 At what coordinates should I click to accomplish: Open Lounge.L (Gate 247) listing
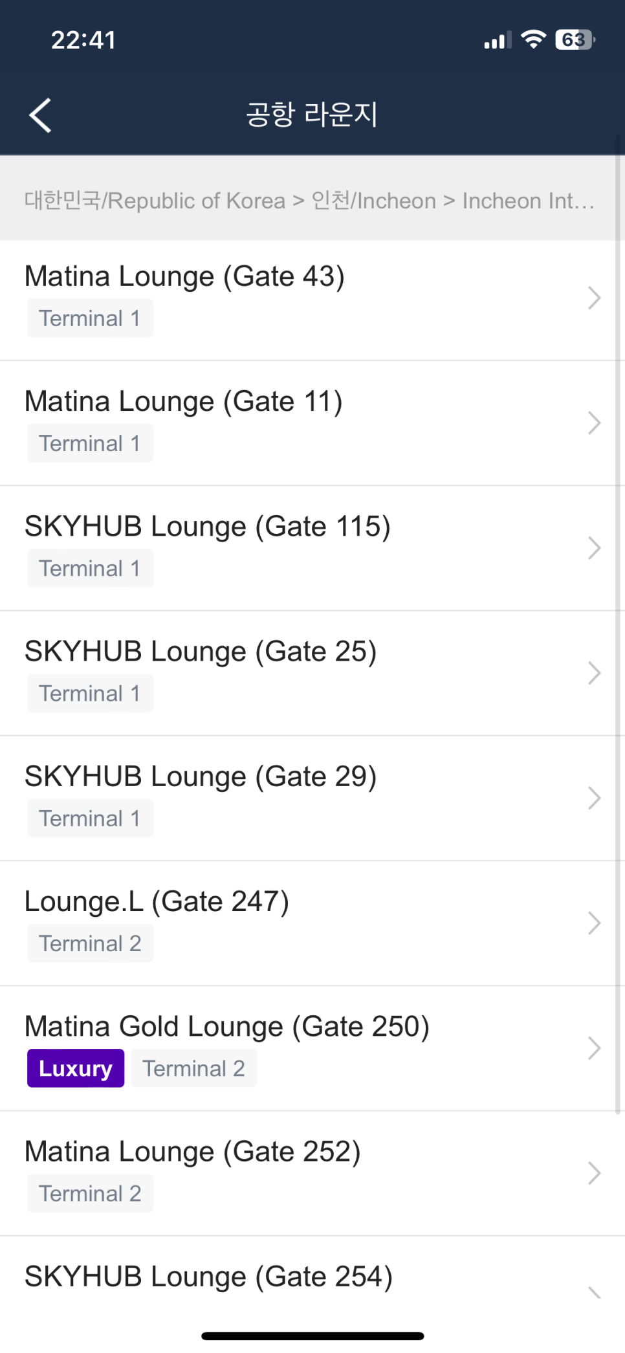click(308, 923)
